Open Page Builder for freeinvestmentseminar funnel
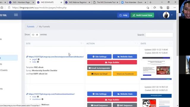 112,100
